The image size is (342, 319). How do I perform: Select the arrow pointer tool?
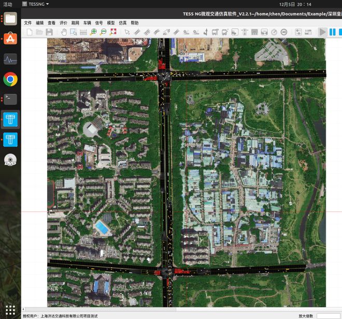(x=127, y=32)
